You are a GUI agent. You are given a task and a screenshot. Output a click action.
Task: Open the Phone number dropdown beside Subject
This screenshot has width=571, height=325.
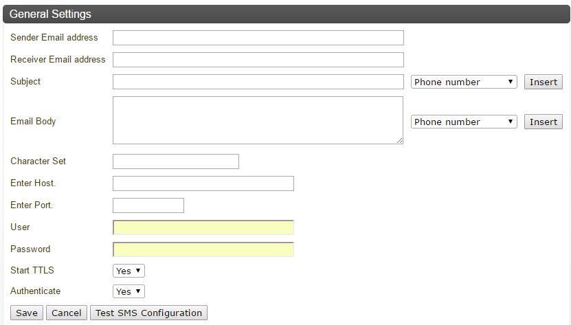(464, 82)
